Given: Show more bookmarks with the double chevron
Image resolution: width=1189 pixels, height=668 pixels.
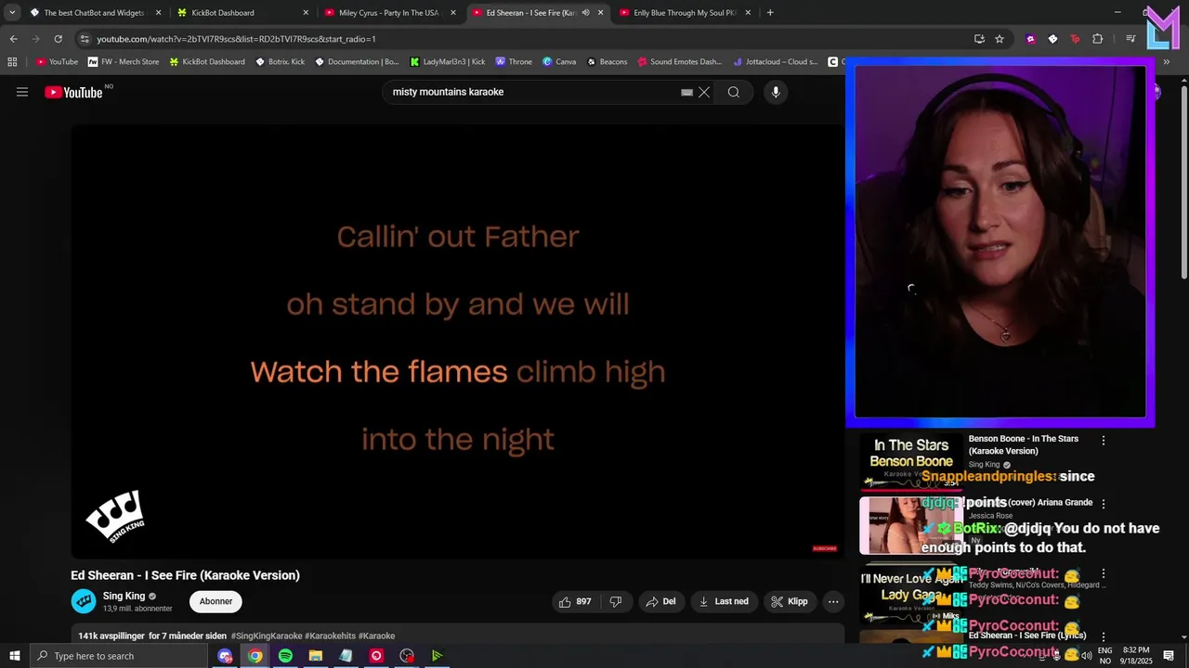Looking at the screenshot, I should 1167,62.
